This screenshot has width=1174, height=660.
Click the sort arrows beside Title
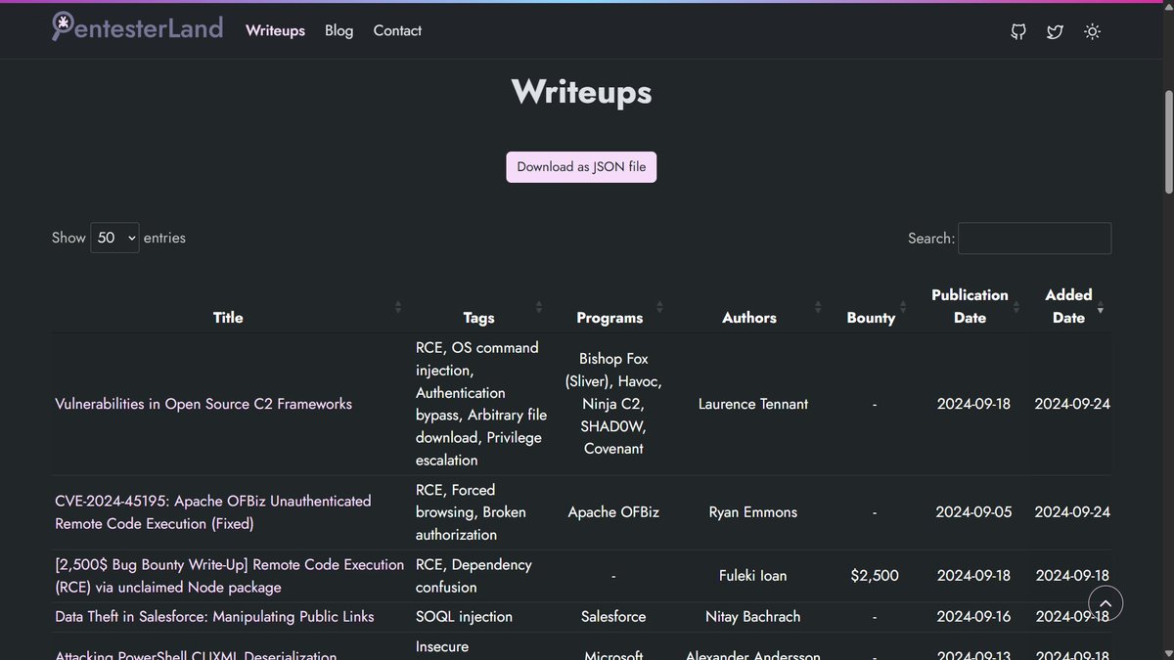click(x=398, y=306)
